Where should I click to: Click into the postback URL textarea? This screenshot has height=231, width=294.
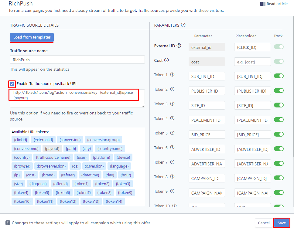77,98
